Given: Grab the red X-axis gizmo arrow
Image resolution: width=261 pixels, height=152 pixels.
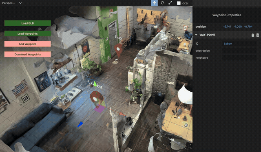Looking at the screenshot, I should click(x=122, y=114).
